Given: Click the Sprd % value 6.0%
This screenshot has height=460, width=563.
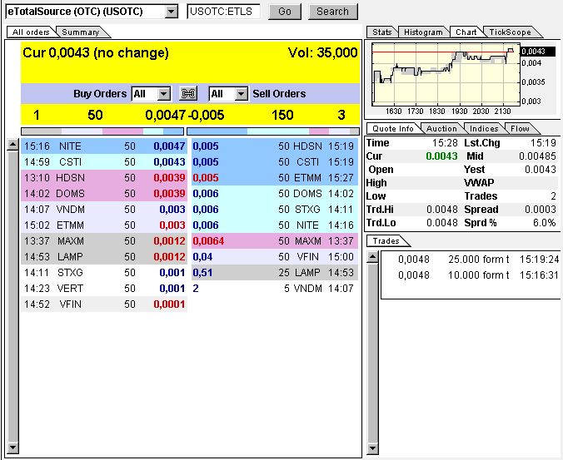Looking at the screenshot, I should 545,223.
